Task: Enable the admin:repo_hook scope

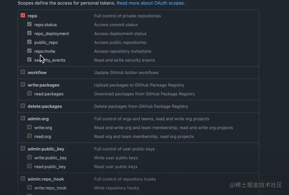Action: (x=23, y=179)
